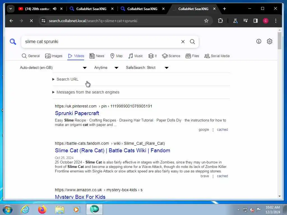View site information icon in the address bar
287x215 pixels.
click(43, 21)
